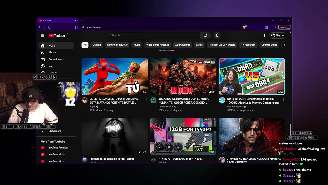Open the Hiper channel name link
This screenshot has width=328, height=185.
click(x=93, y=107)
